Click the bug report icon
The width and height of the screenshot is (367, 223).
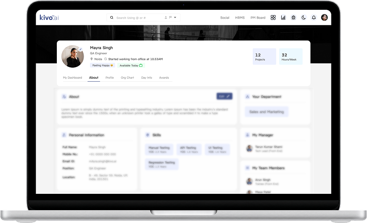pos(293,17)
